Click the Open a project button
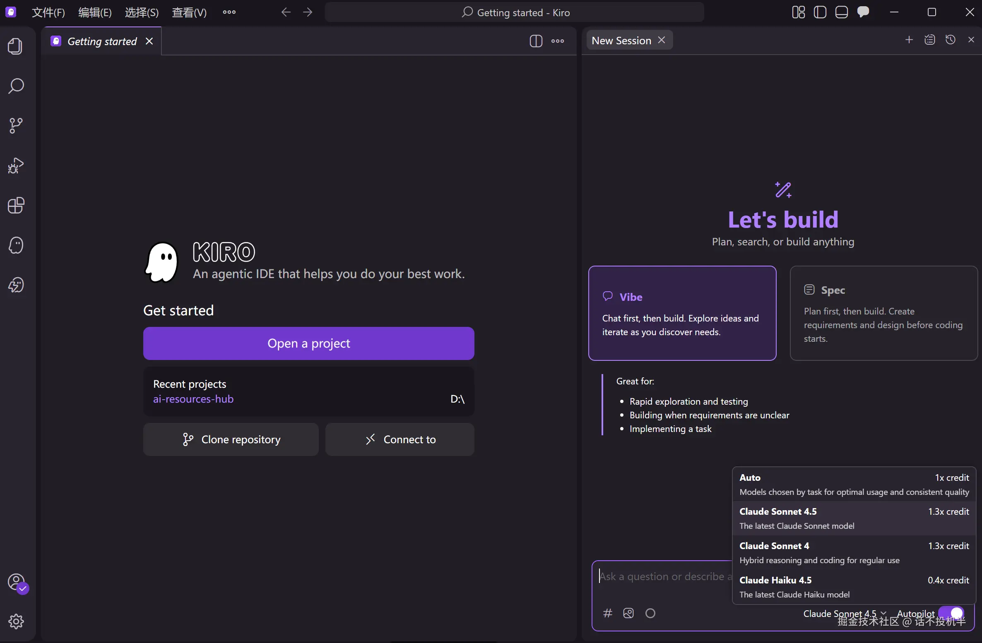This screenshot has height=643, width=982. click(308, 343)
